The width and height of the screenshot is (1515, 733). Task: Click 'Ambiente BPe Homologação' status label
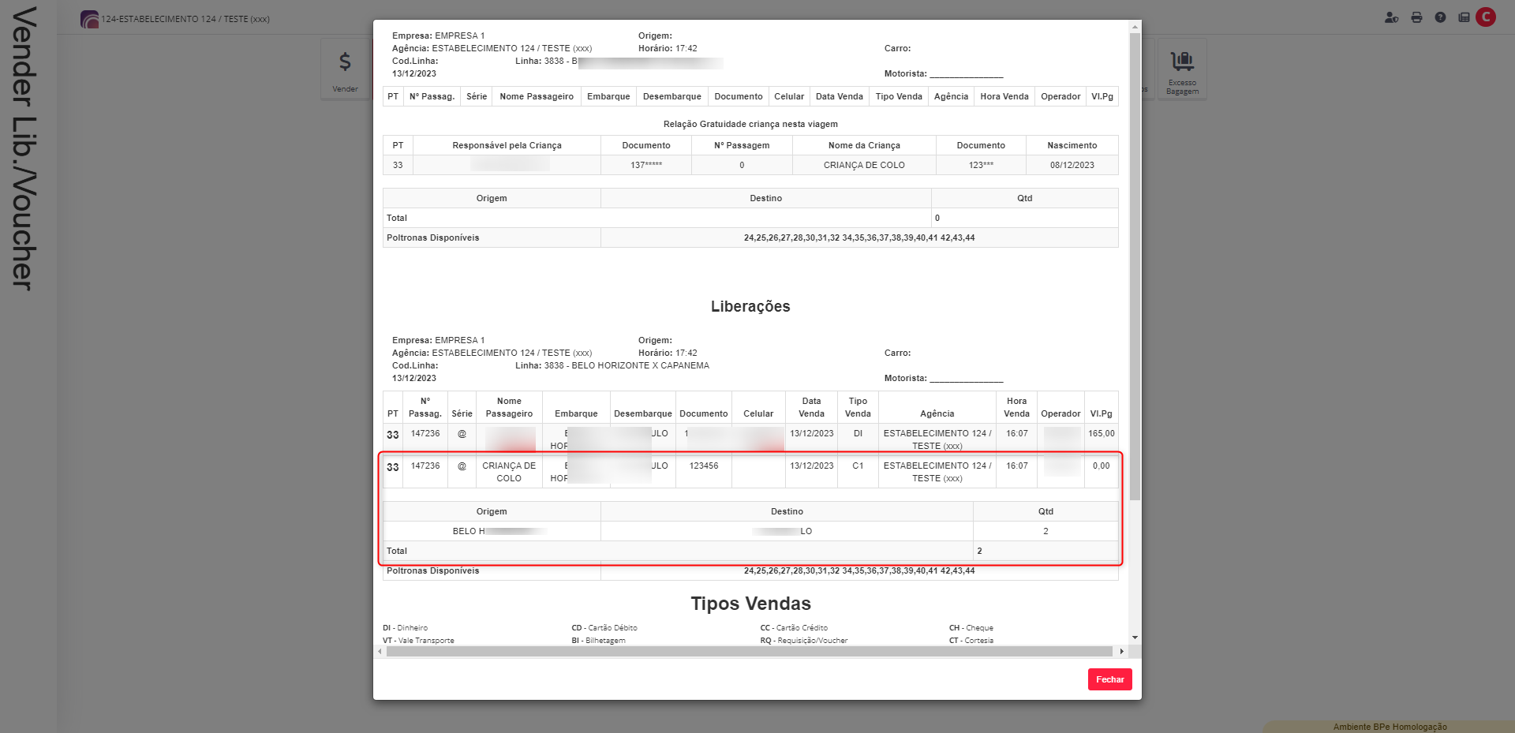[1390, 727]
